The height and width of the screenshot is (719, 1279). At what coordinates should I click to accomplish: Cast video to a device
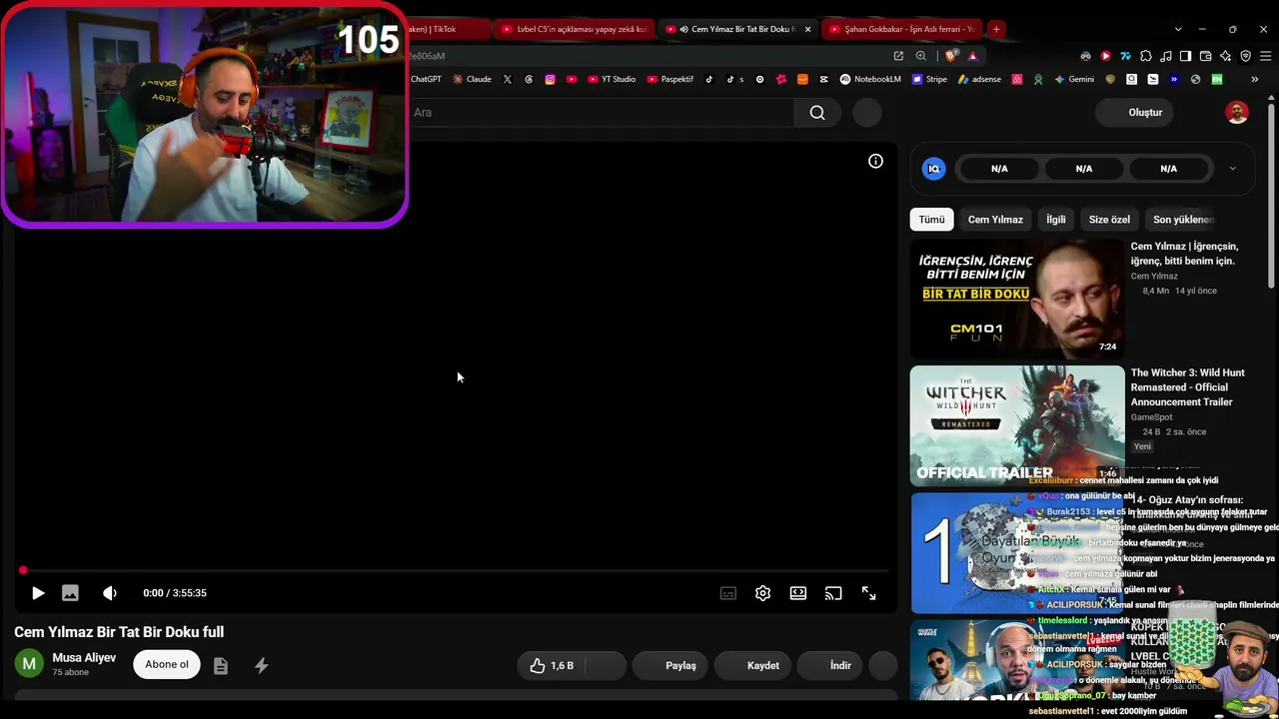point(833,593)
